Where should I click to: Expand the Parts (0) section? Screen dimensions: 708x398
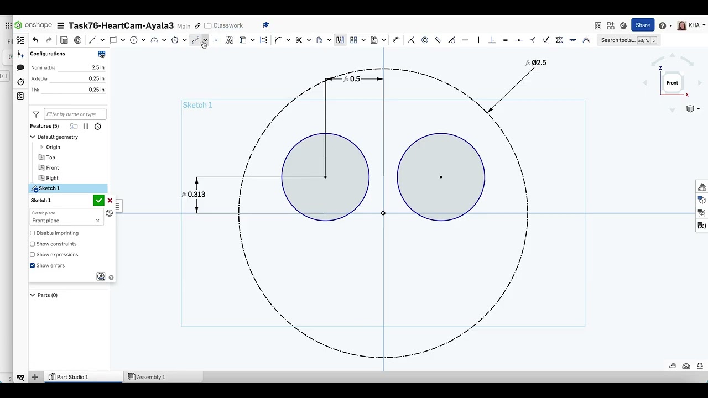coord(33,295)
